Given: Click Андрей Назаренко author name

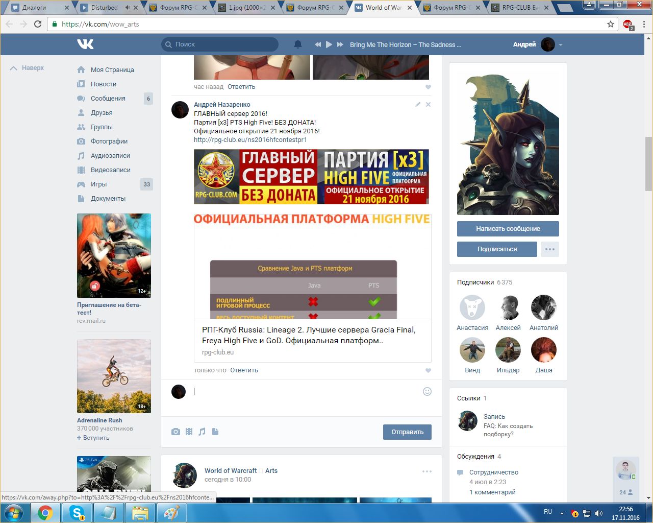Looking at the screenshot, I should [x=222, y=105].
